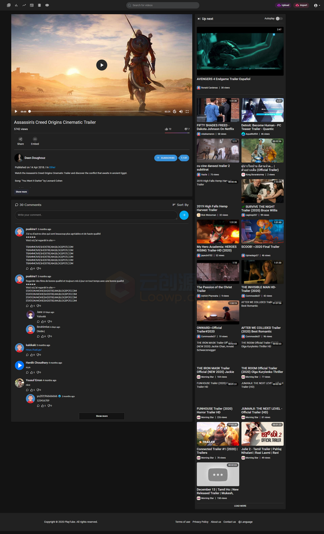
Task: Play the video using the center play button
Action: point(102,65)
